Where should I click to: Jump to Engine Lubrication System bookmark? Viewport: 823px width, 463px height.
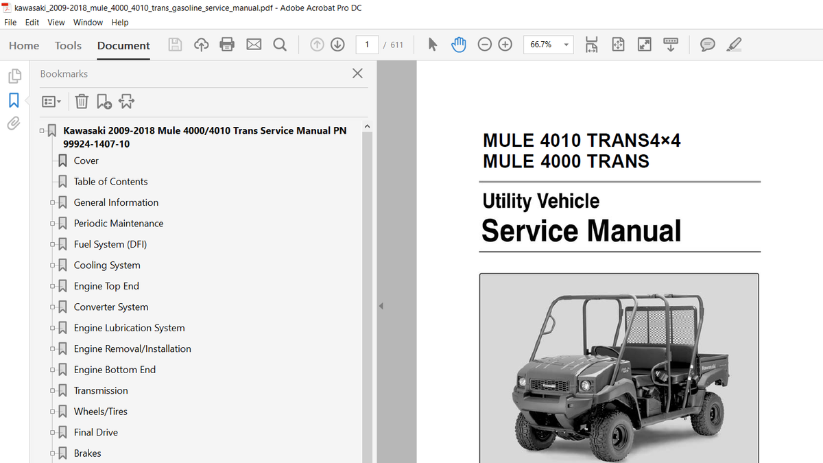click(130, 328)
